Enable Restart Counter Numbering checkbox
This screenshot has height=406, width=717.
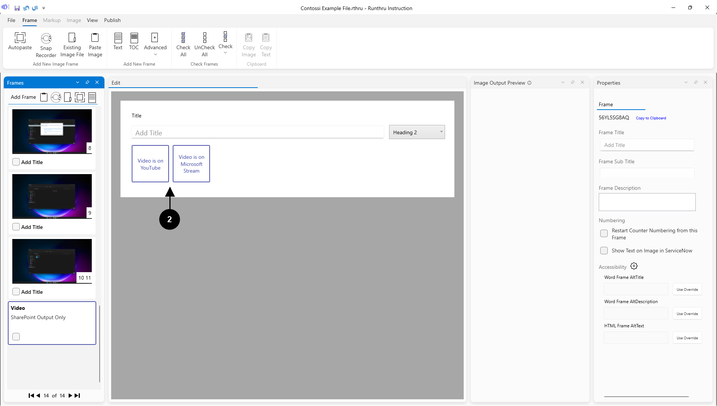click(604, 234)
